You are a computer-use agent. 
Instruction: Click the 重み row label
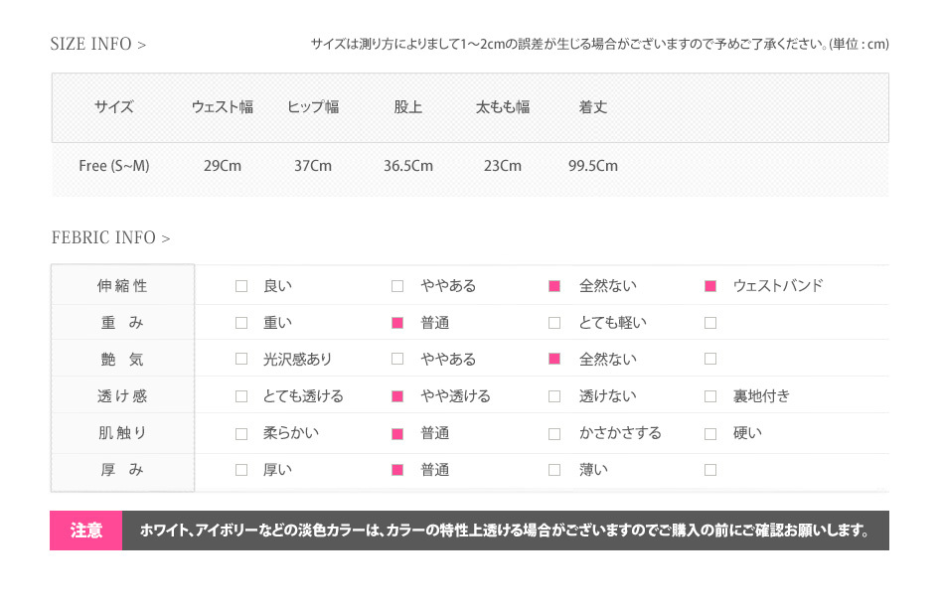tap(122, 323)
